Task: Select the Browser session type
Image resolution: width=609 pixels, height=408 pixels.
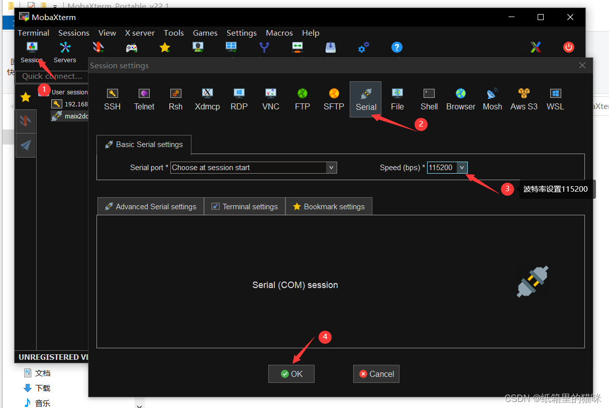Action: coord(461,99)
